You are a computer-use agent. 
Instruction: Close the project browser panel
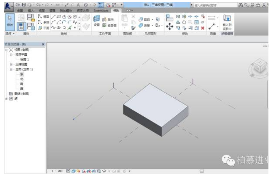coord(43,45)
